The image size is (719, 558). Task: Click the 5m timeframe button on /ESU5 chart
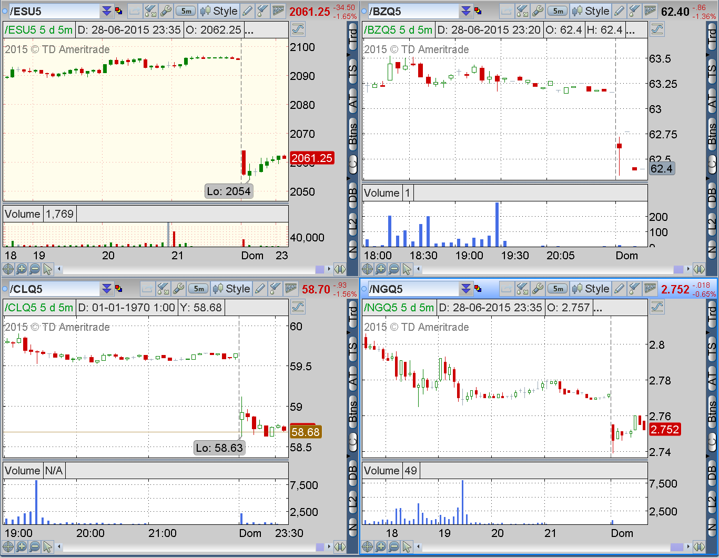click(x=186, y=11)
